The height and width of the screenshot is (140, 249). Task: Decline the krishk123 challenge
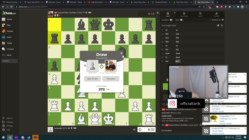pos(214,111)
